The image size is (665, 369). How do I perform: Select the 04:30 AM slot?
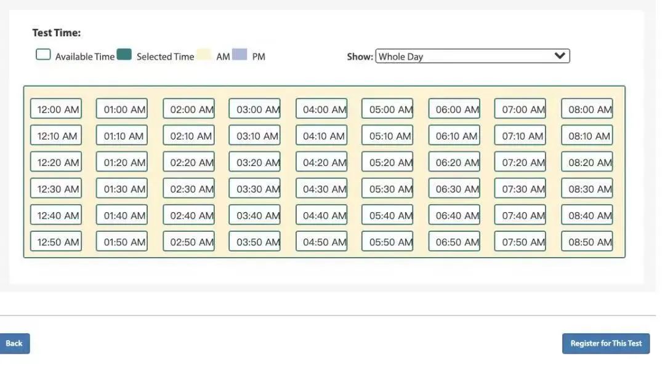click(x=321, y=189)
